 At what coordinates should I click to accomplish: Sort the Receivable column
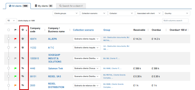(x=148, y=30)
